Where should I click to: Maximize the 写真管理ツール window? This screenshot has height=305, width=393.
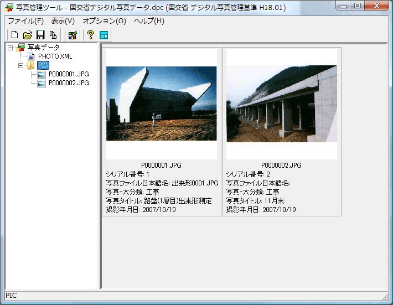[358, 6]
